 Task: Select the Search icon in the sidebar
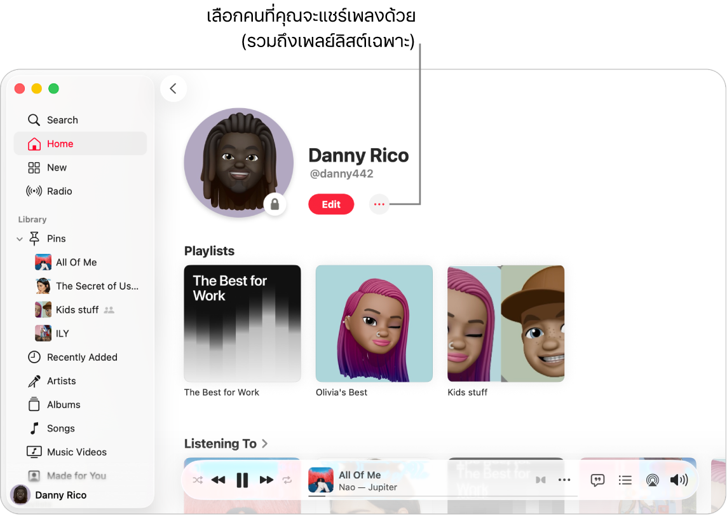point(34,120)
